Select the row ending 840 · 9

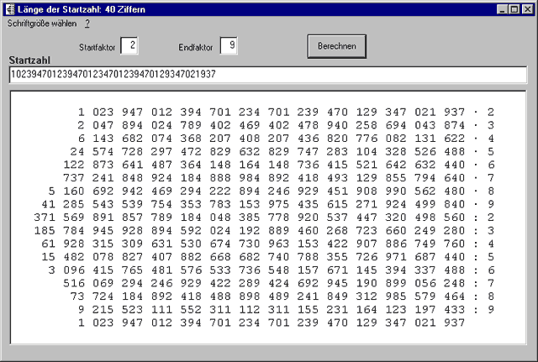pos(267,204)
